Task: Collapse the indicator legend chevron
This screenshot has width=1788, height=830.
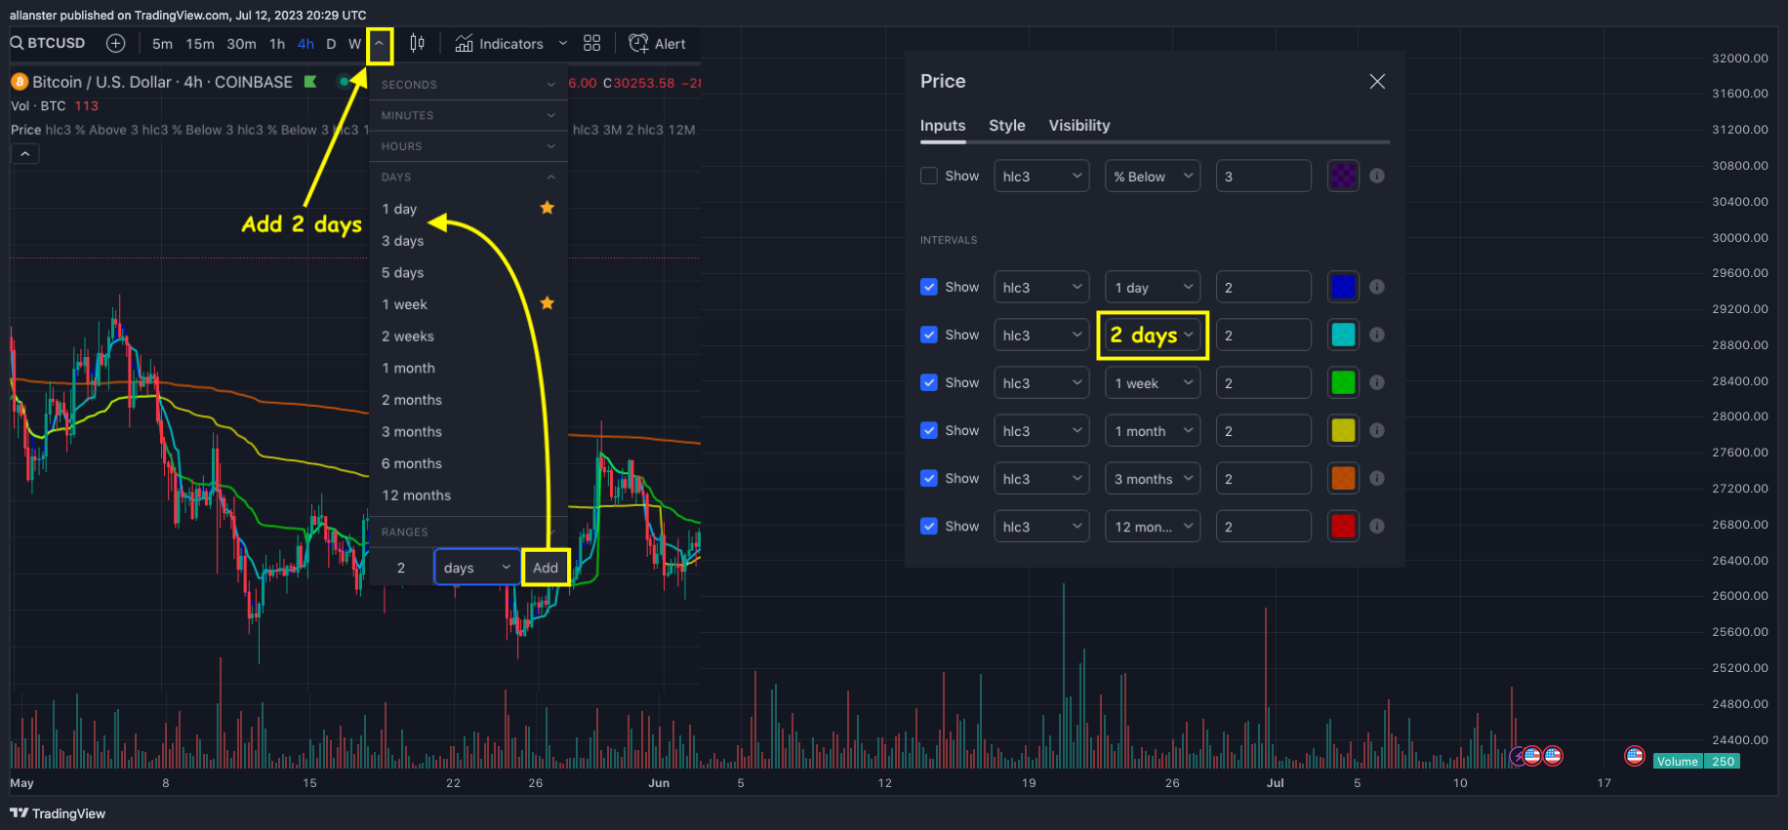Action: coord(24,153)
